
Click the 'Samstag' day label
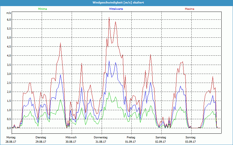tap(161, 137)
